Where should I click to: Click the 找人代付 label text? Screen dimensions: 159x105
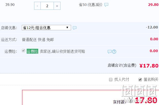point(122,79)
